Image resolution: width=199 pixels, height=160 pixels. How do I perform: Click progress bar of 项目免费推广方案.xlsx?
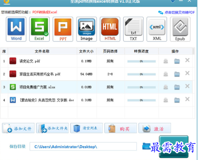click(x=142, y=87)
